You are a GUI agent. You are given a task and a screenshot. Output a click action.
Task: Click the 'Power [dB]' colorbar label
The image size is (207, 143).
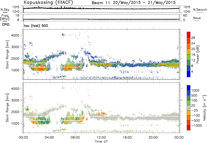197,54
